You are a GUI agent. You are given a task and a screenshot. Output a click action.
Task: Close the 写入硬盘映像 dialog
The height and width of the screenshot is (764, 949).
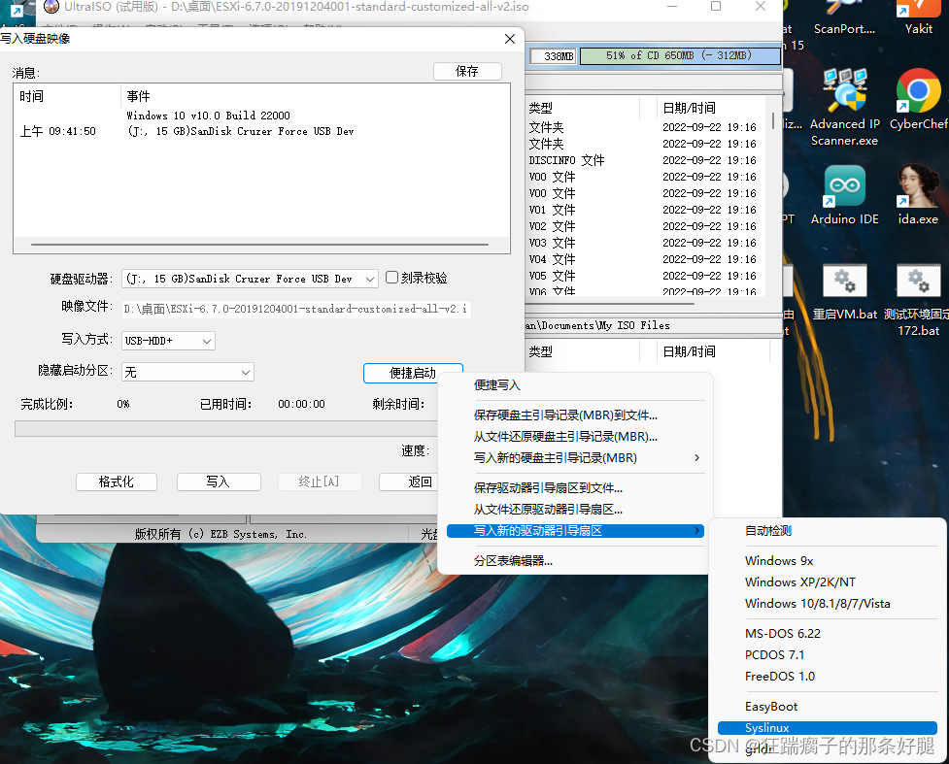pos(510,39)
